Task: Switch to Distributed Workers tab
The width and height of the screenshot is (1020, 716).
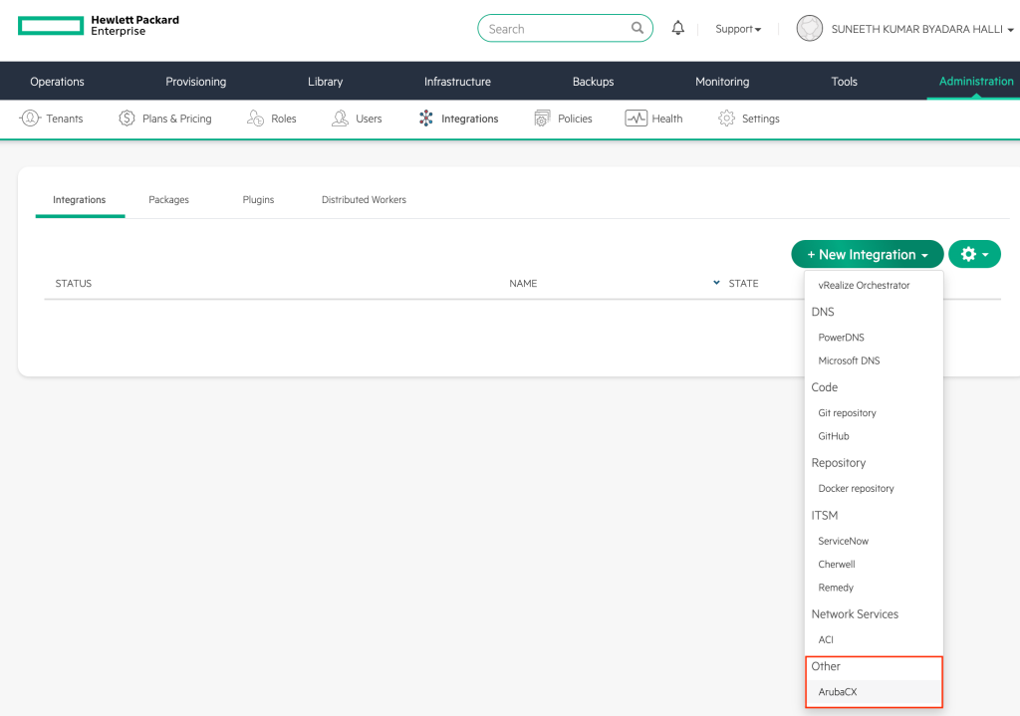Action: pos(364,200)
